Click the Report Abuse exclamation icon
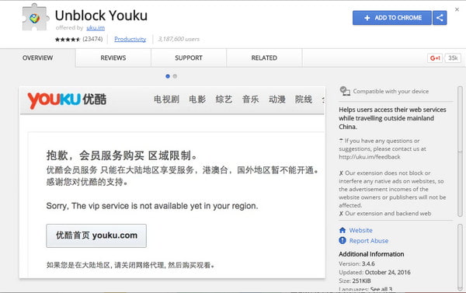This screenshot has width=466, height=293. pyautogui.click(x=343, y=240)
